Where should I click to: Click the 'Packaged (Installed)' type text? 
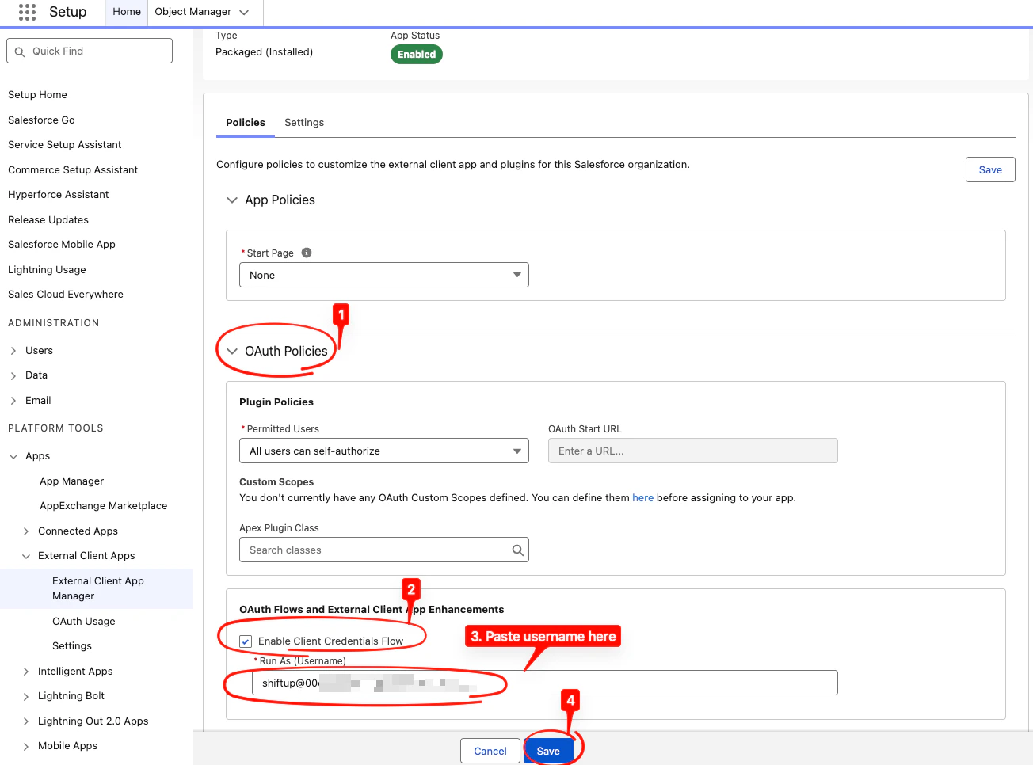point(265,52)
